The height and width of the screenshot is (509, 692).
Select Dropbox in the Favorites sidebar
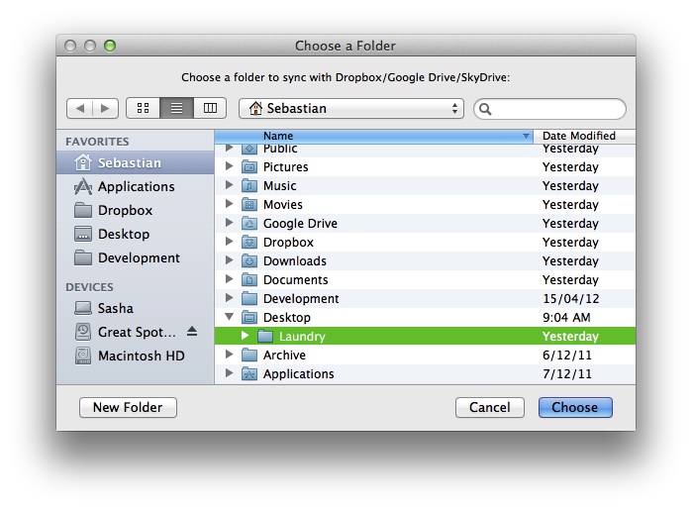[125, 210]
